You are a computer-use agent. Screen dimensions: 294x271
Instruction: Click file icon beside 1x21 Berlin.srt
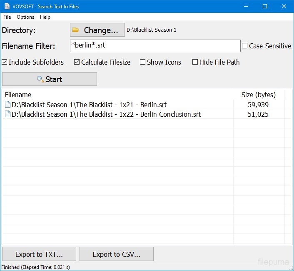point(7,105)
